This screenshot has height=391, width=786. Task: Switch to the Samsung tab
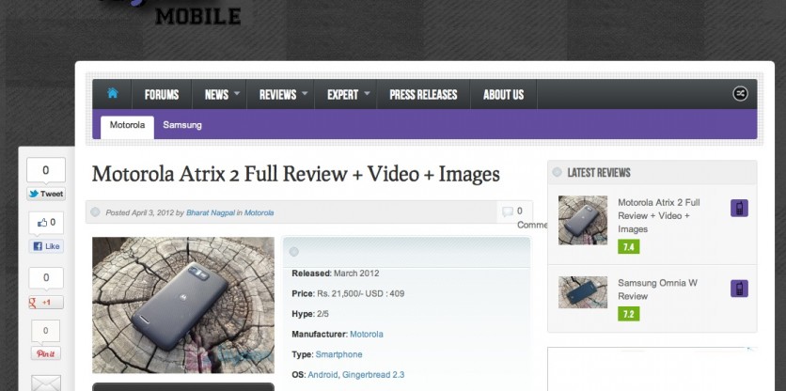pyautogui.click(x=182, y=125)
